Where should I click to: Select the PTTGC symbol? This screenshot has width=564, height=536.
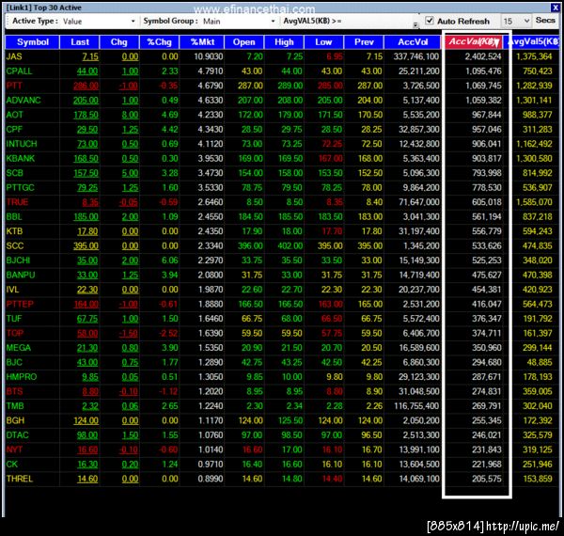click(x=20, y=188)
